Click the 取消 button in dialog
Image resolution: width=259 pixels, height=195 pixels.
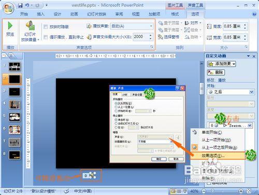(x=176, y=159)
